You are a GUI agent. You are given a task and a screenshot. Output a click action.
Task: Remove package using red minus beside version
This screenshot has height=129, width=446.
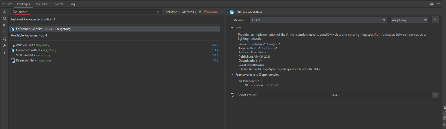point(435,20)
